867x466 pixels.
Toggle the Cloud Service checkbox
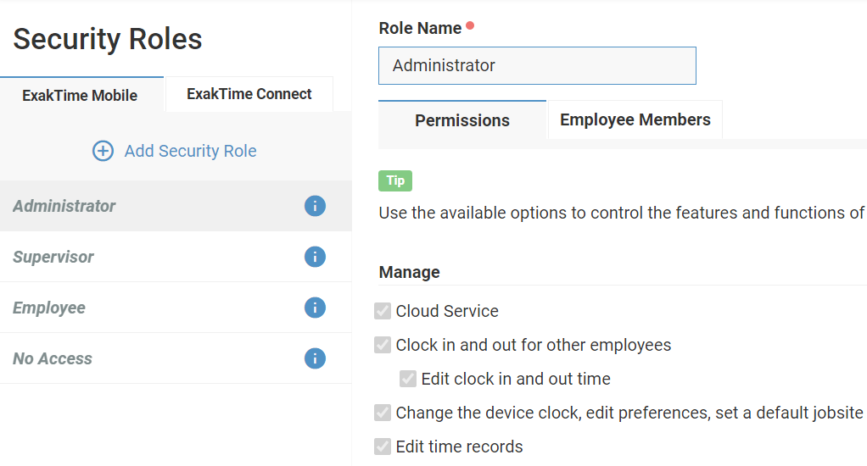383,311
